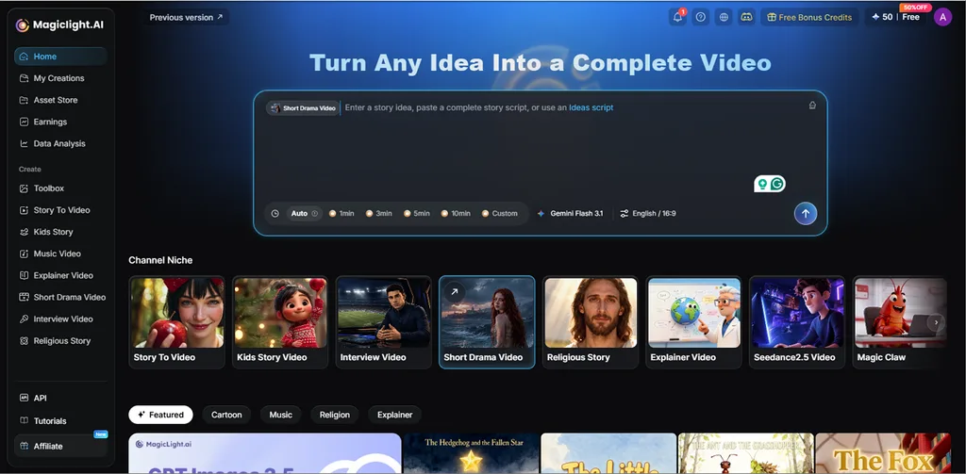Open Music Video in sidebar
Image resolution: width=966 pixels, height=474 pixels.
(60, 253)
